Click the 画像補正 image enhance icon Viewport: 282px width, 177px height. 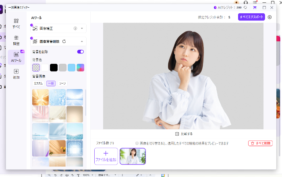pyautogui.click(x=35, y=28)
